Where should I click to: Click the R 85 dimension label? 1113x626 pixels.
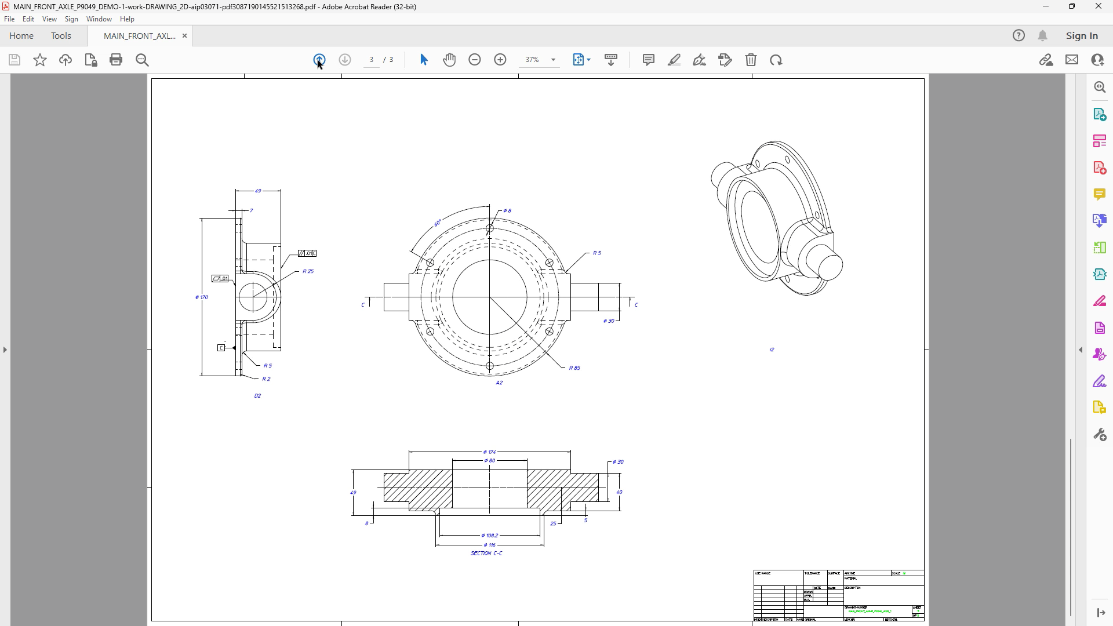[x=574, y=368]
